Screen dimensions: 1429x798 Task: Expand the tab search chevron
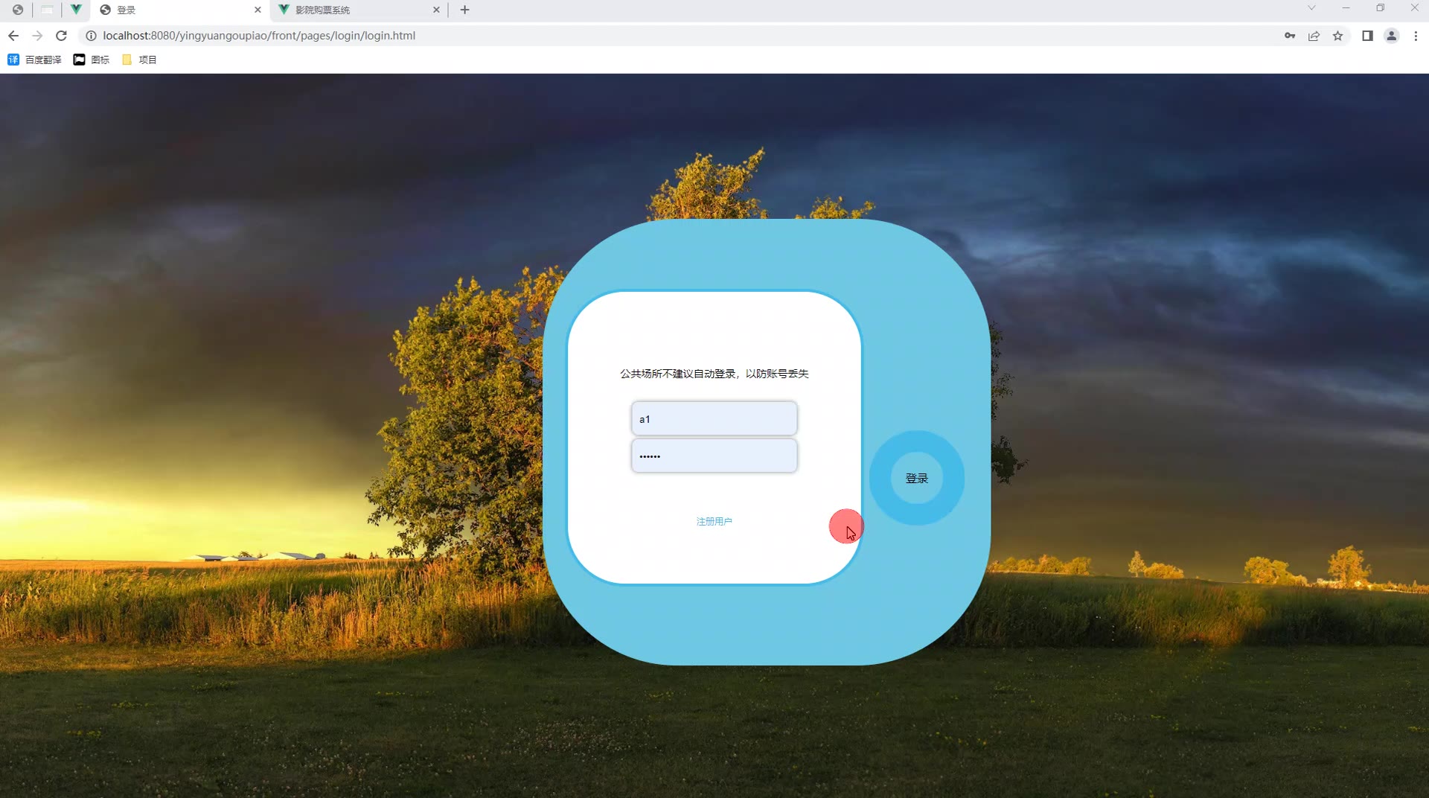click(1311, 8)
